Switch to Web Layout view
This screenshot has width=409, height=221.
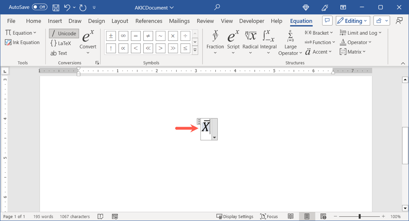324,216
